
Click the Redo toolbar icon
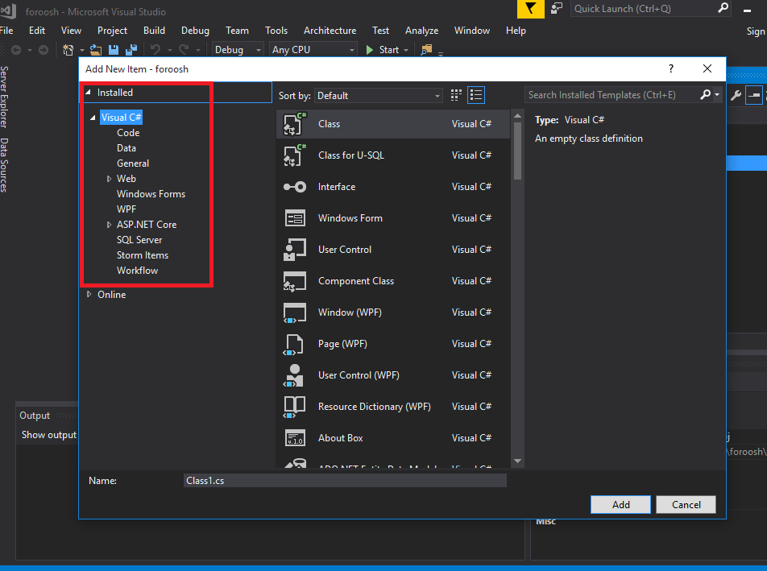(x=184, y=50)
